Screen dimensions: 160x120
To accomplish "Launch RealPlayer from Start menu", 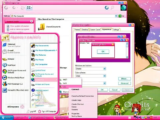I will pyautogui.click(x=9, y=65).
